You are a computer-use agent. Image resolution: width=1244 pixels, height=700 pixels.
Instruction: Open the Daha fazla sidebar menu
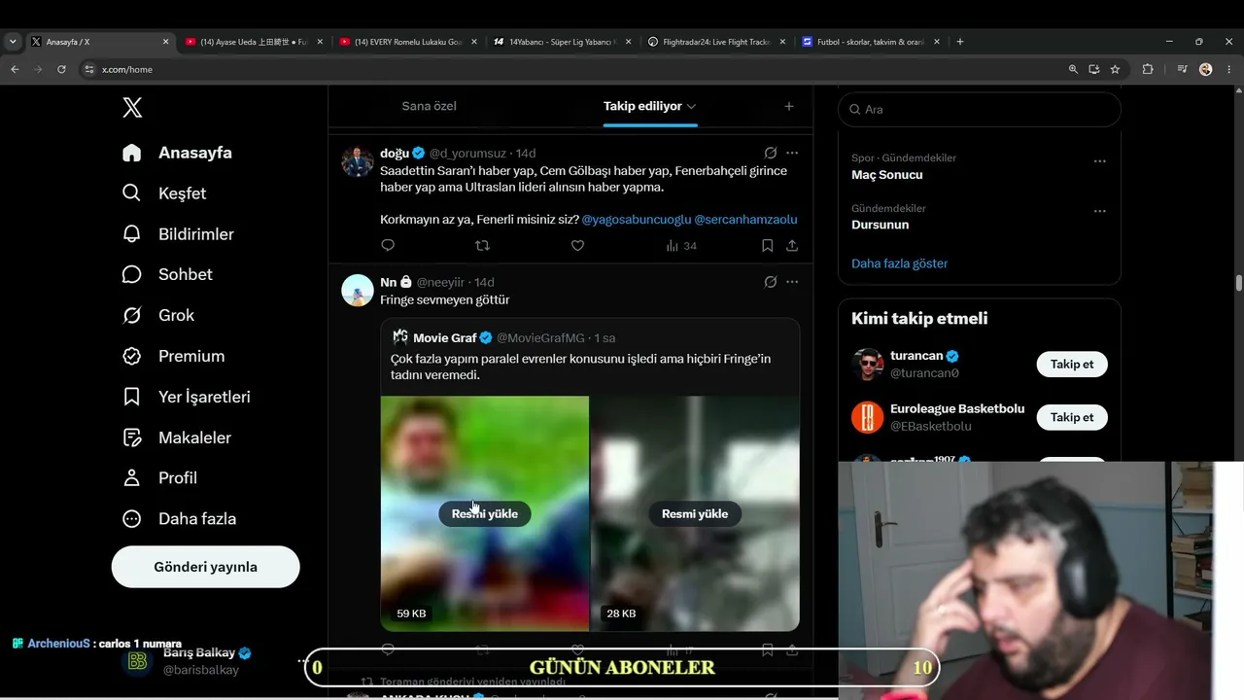(x=179, y=519)
